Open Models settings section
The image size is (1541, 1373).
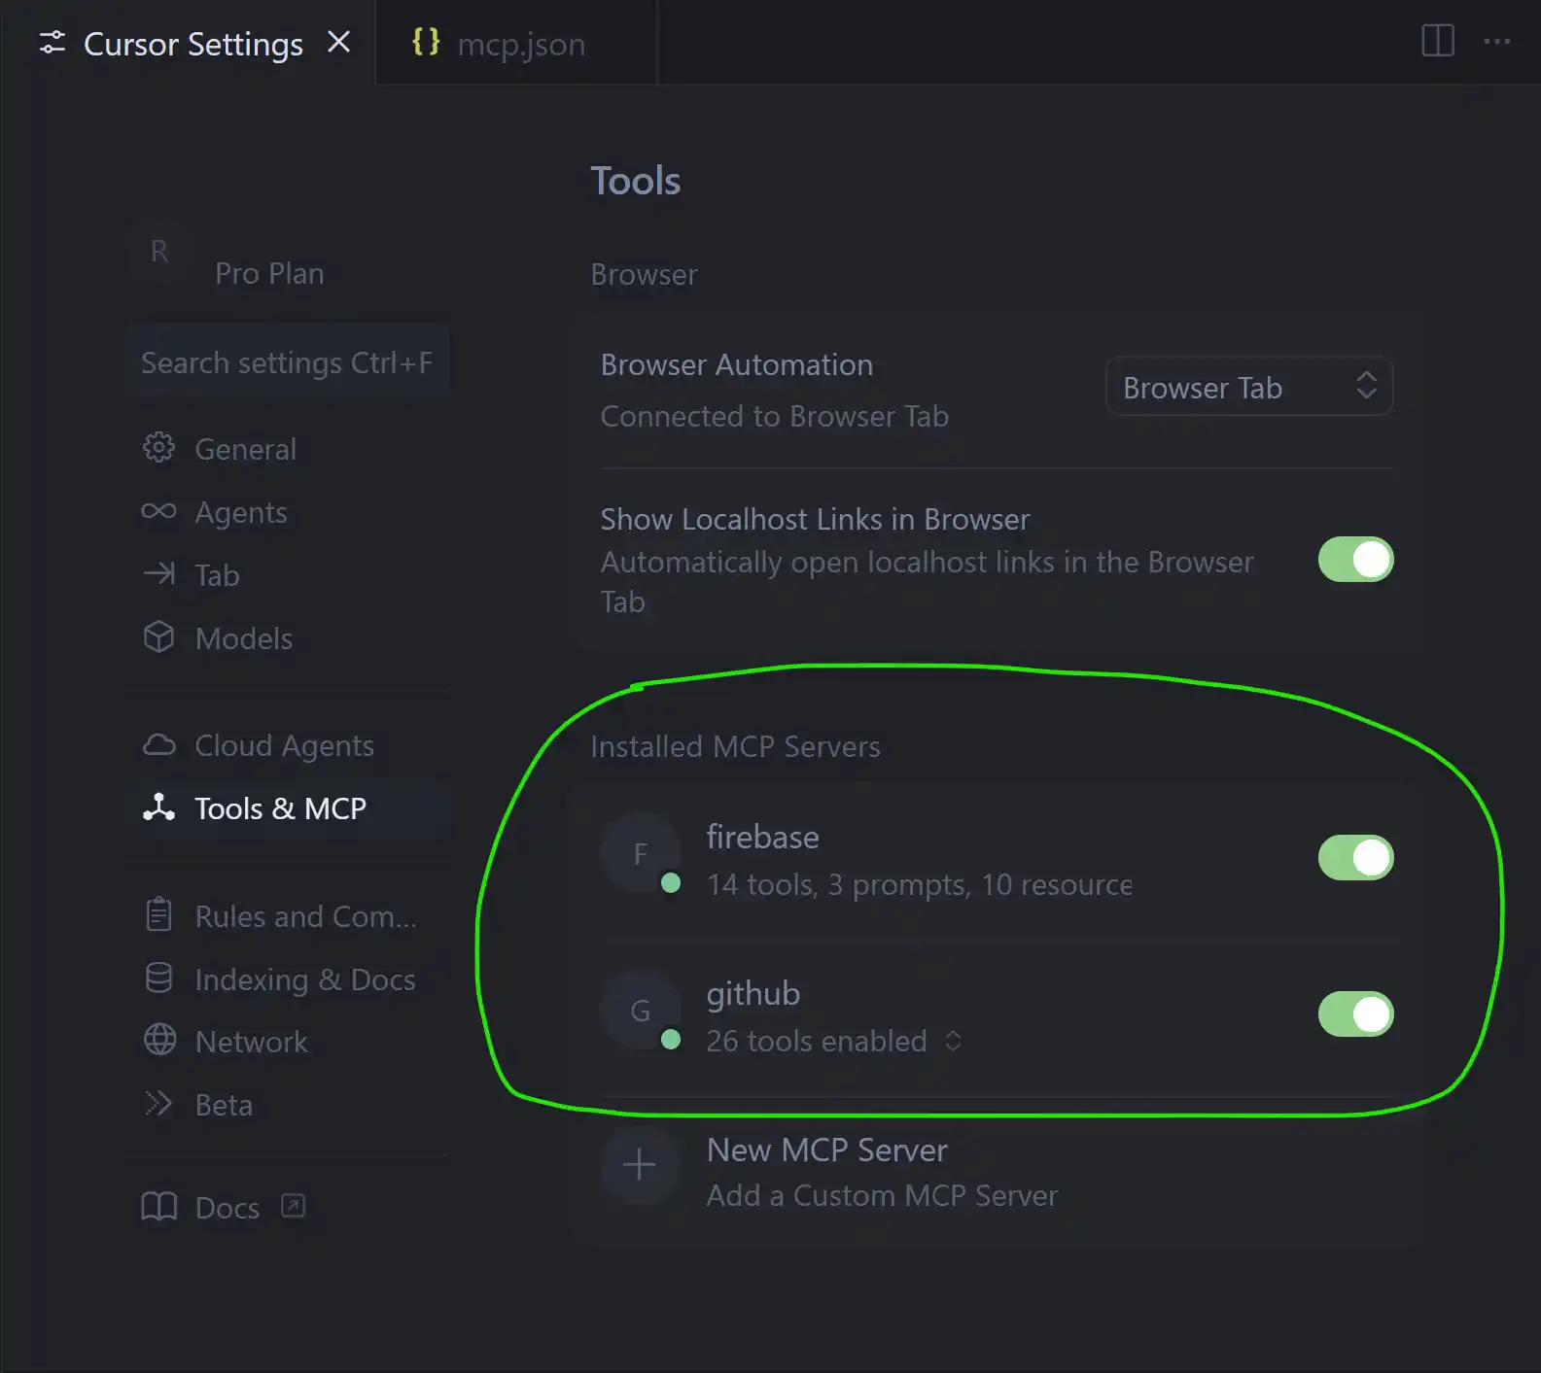pos(289,637)
